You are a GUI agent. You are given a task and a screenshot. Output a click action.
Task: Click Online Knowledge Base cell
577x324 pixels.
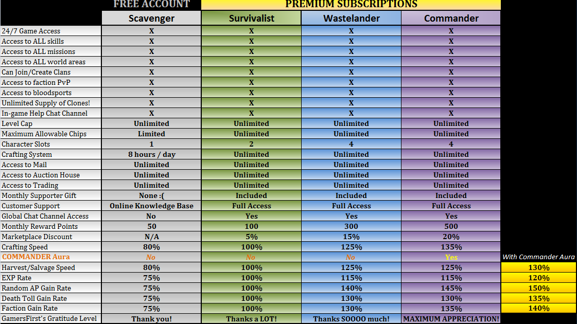pos(151,206)
